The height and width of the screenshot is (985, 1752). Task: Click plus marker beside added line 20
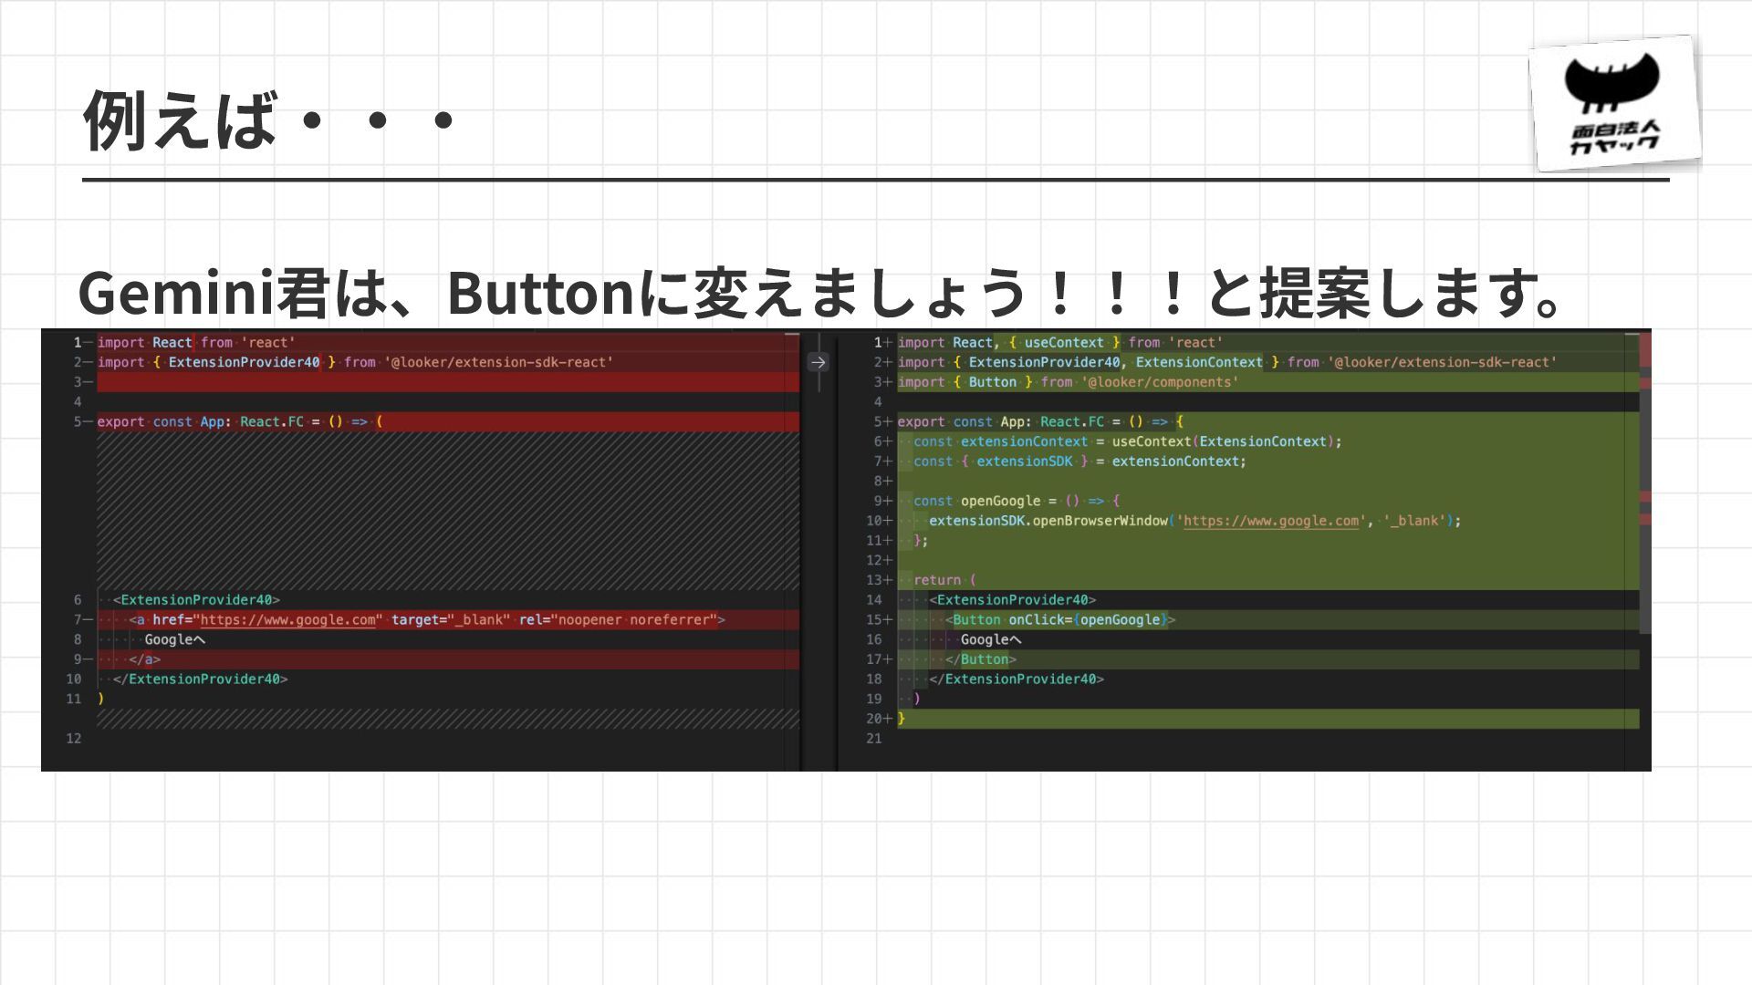(889, 719)
